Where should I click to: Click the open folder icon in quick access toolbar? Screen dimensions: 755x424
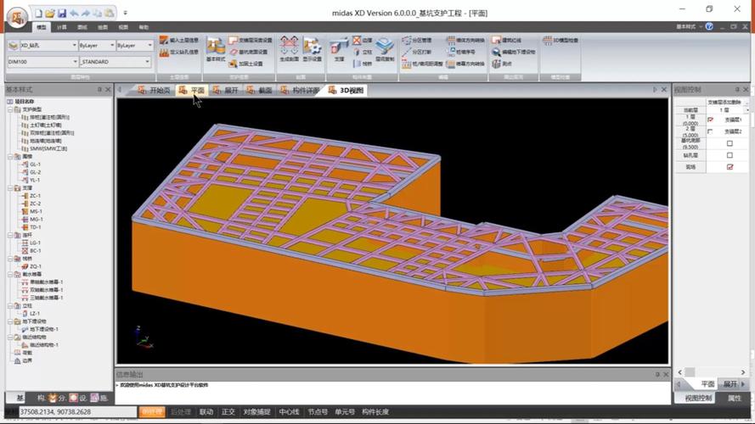(x=49, y=14)
